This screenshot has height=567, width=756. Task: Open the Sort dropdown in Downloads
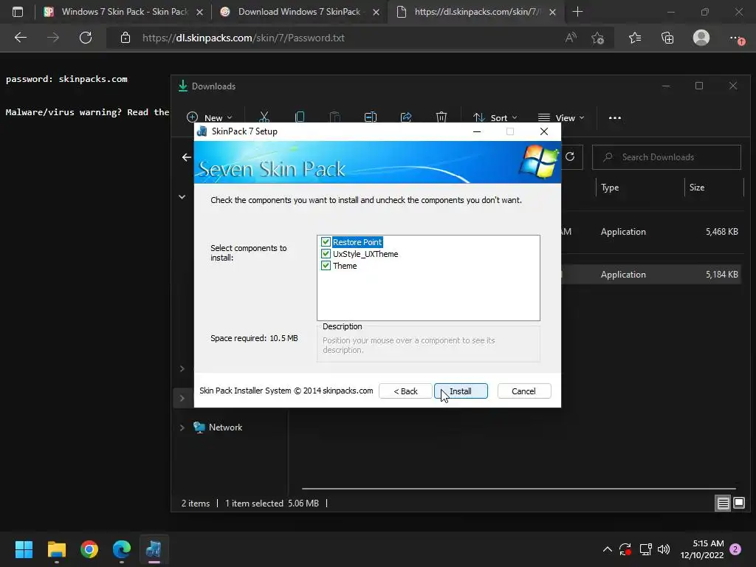pos(495,117)
